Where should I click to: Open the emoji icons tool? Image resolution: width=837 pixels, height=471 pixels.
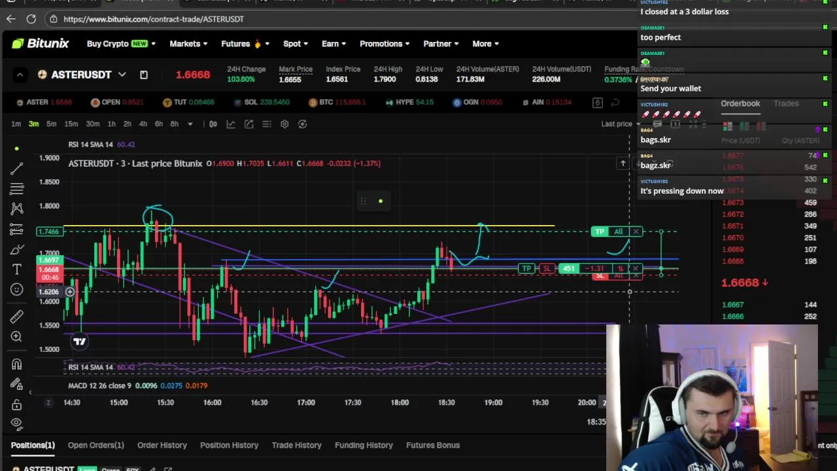click(17, 289)
